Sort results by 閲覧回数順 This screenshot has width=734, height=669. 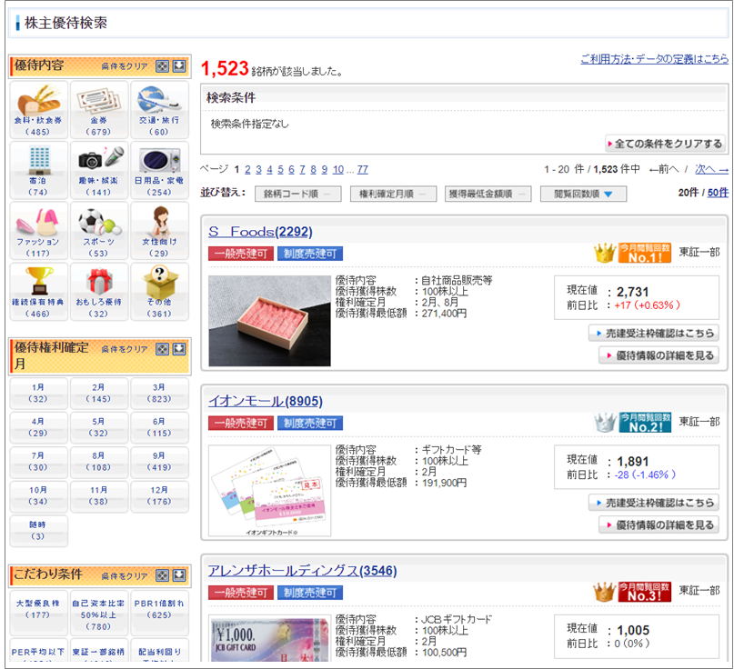tap(583, 194)
